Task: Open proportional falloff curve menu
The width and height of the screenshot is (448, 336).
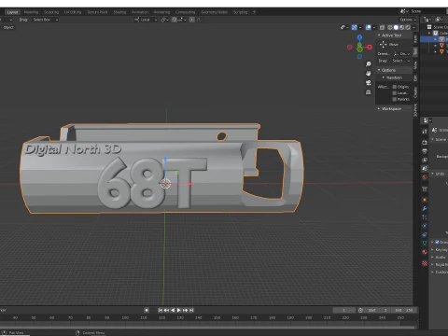Action: 199,20
